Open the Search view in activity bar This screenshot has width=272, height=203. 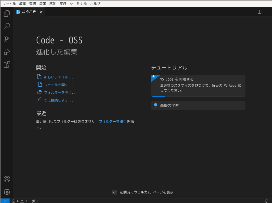click(7, 26)
